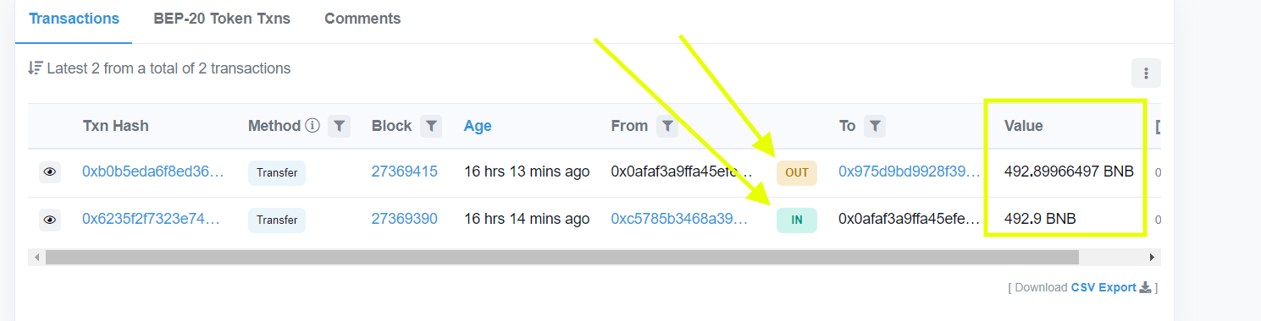Open the From column filter
This screenshot has height=321, width=1261.
pyautogui.click(x=667, y=126)
